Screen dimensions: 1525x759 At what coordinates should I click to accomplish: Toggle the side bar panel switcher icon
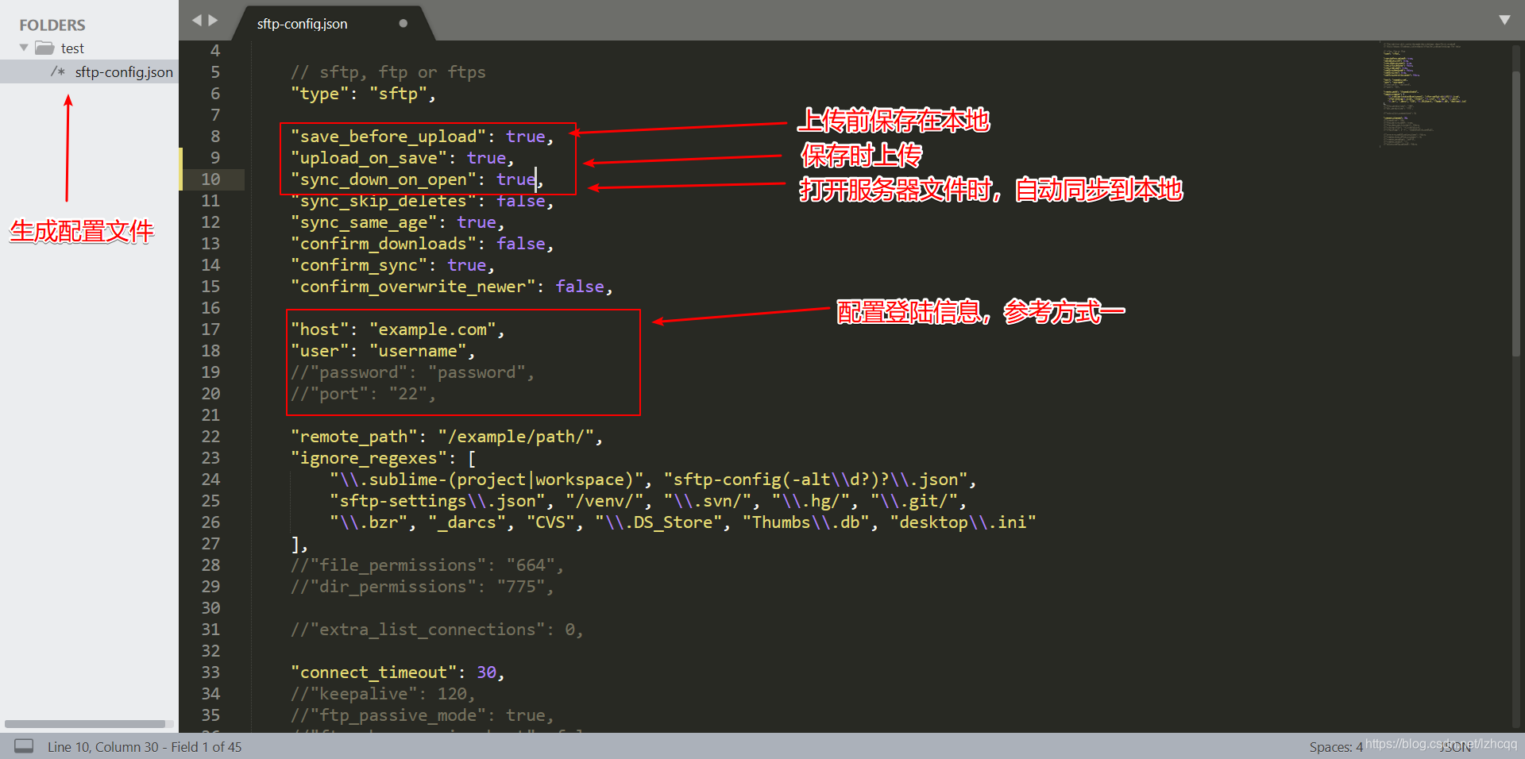click(24, 746)
